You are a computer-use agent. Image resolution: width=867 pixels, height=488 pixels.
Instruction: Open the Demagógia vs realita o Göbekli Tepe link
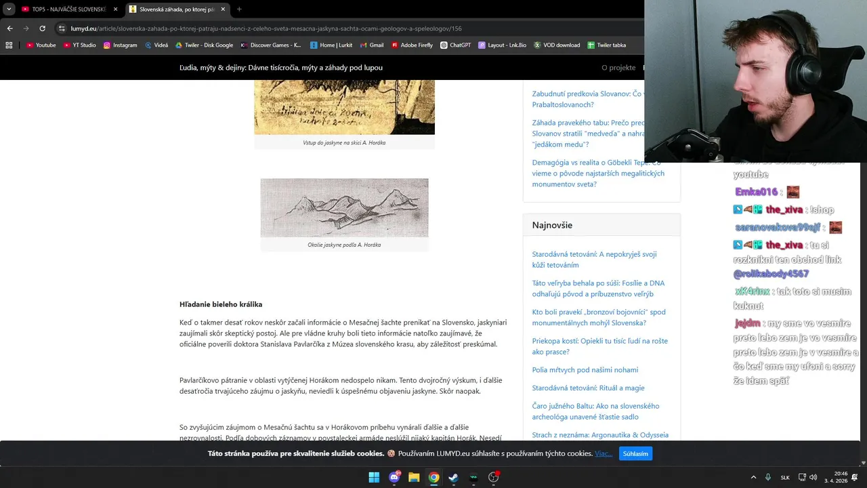[x=598, y=174]
